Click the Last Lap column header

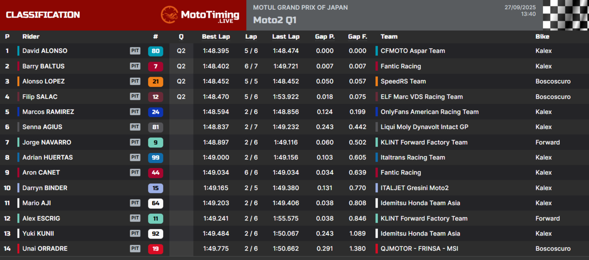tap(286, 37)
